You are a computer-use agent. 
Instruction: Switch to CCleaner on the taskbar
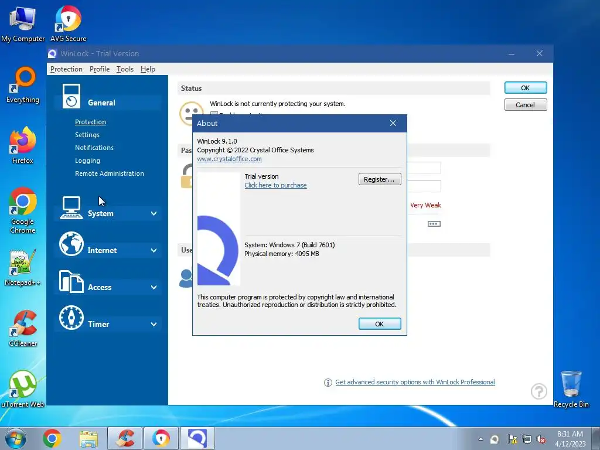pos(125,438)
